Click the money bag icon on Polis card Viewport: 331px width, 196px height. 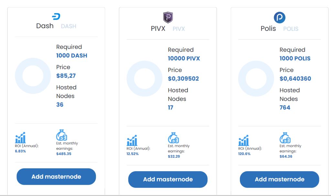[x=285, y=138]
